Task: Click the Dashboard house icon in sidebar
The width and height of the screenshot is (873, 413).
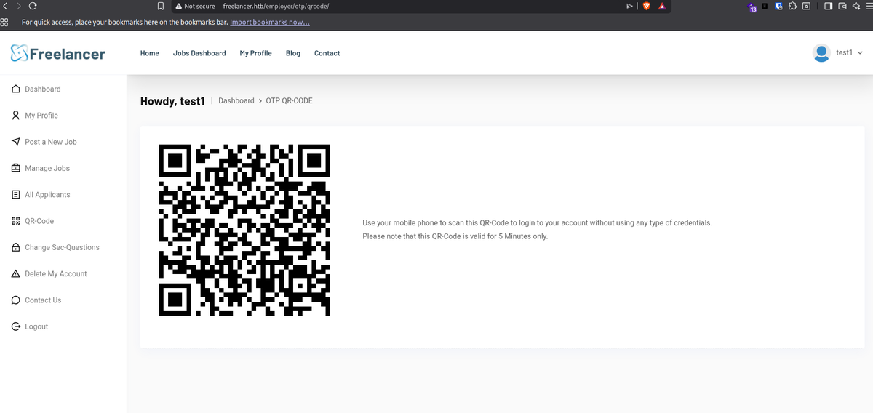Action: pyautogui.click(x=16, y=89)
